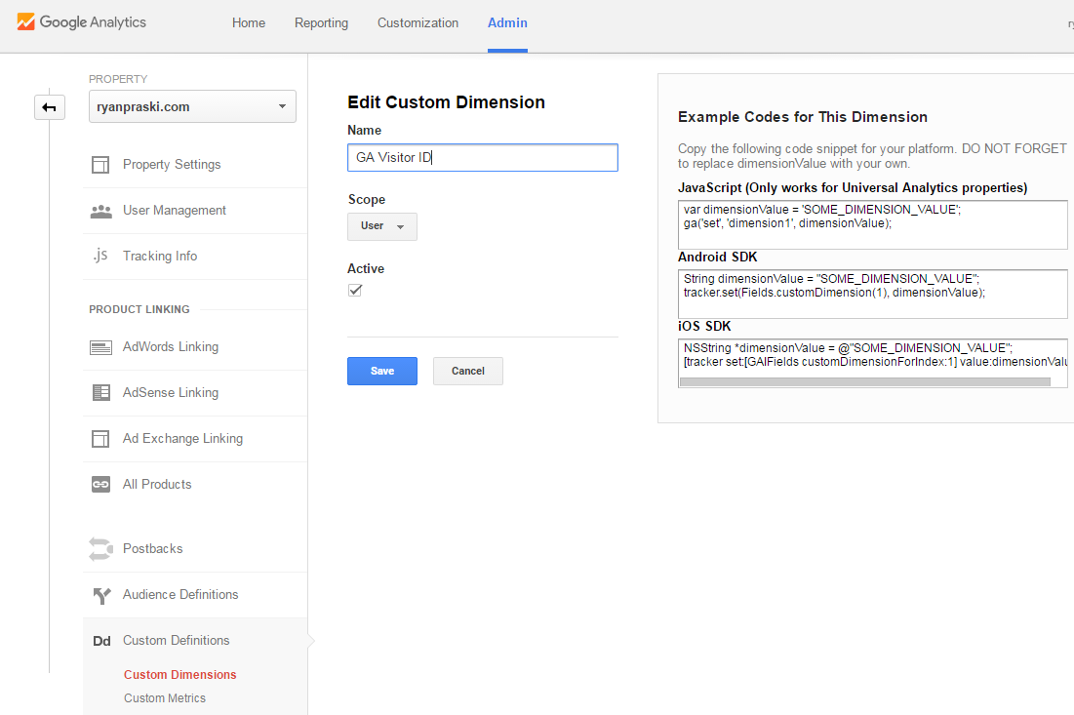Click the JavaScript code snippet box

pyautogui.click(x=873, y=224)
